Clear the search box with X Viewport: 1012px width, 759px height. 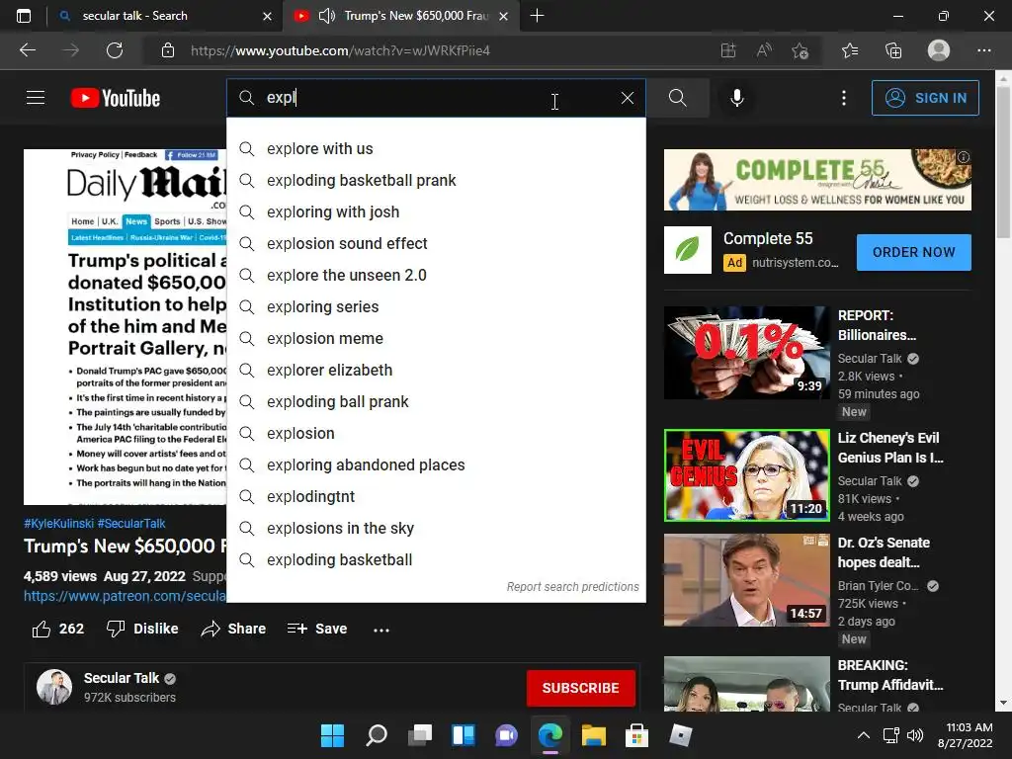628,98
